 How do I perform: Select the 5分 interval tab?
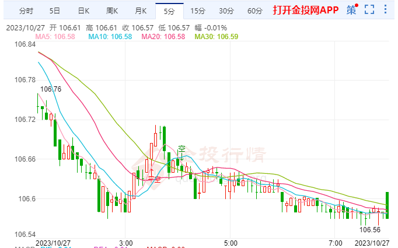click(169, 11)
